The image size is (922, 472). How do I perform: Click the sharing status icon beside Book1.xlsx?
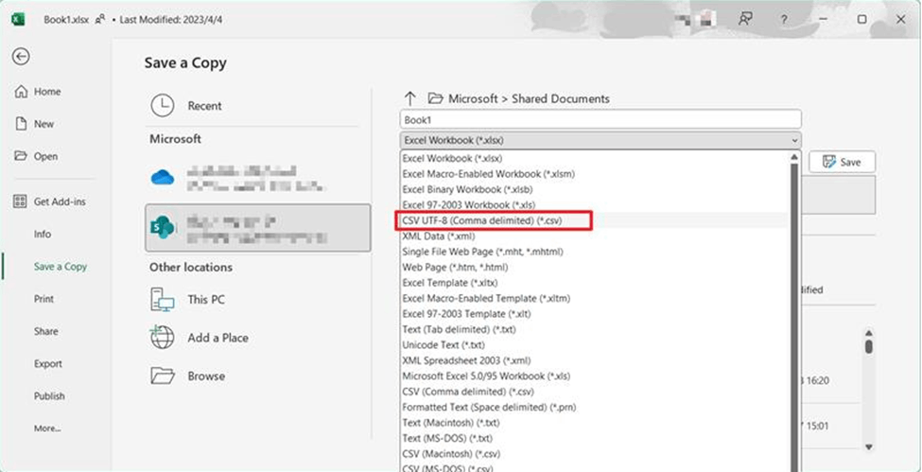[100, 20]
